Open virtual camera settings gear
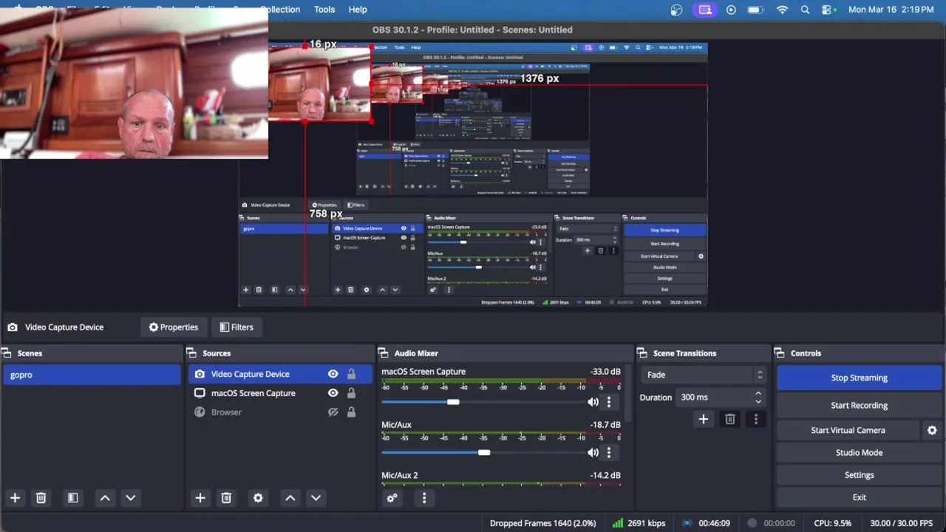 click(932, 430)
